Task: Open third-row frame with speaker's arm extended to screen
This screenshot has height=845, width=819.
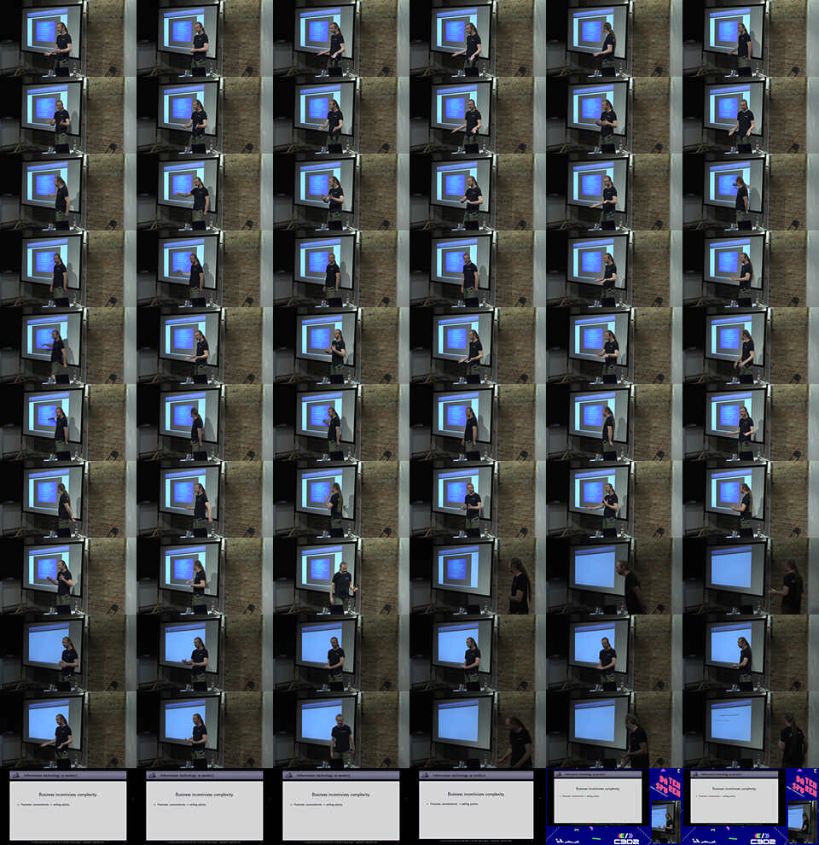Action: pyautogui.click(x=205, y=192)
